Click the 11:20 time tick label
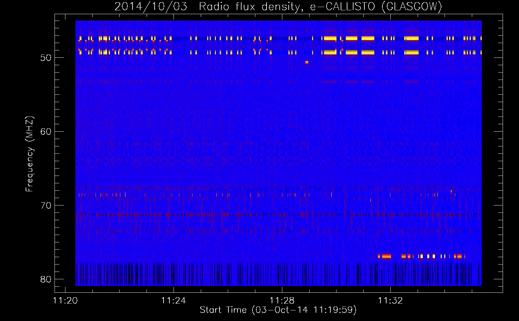Viewport: 519px width, 321px height. 65,301
